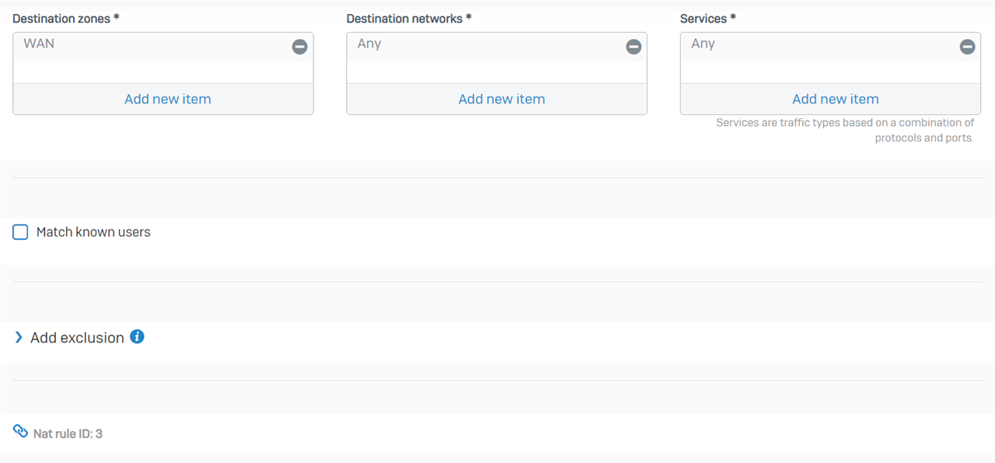Select the Any entry in Destination networks

click(x=370, y=44)
